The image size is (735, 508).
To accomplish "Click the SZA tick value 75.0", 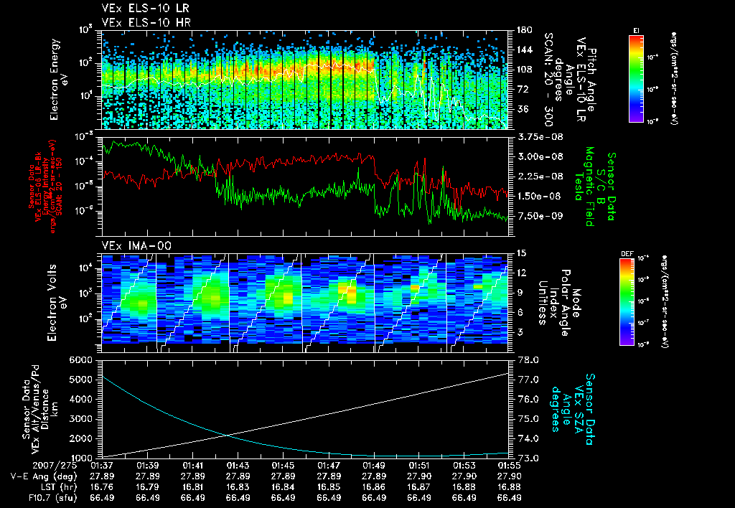I will [x=528, y=419].
